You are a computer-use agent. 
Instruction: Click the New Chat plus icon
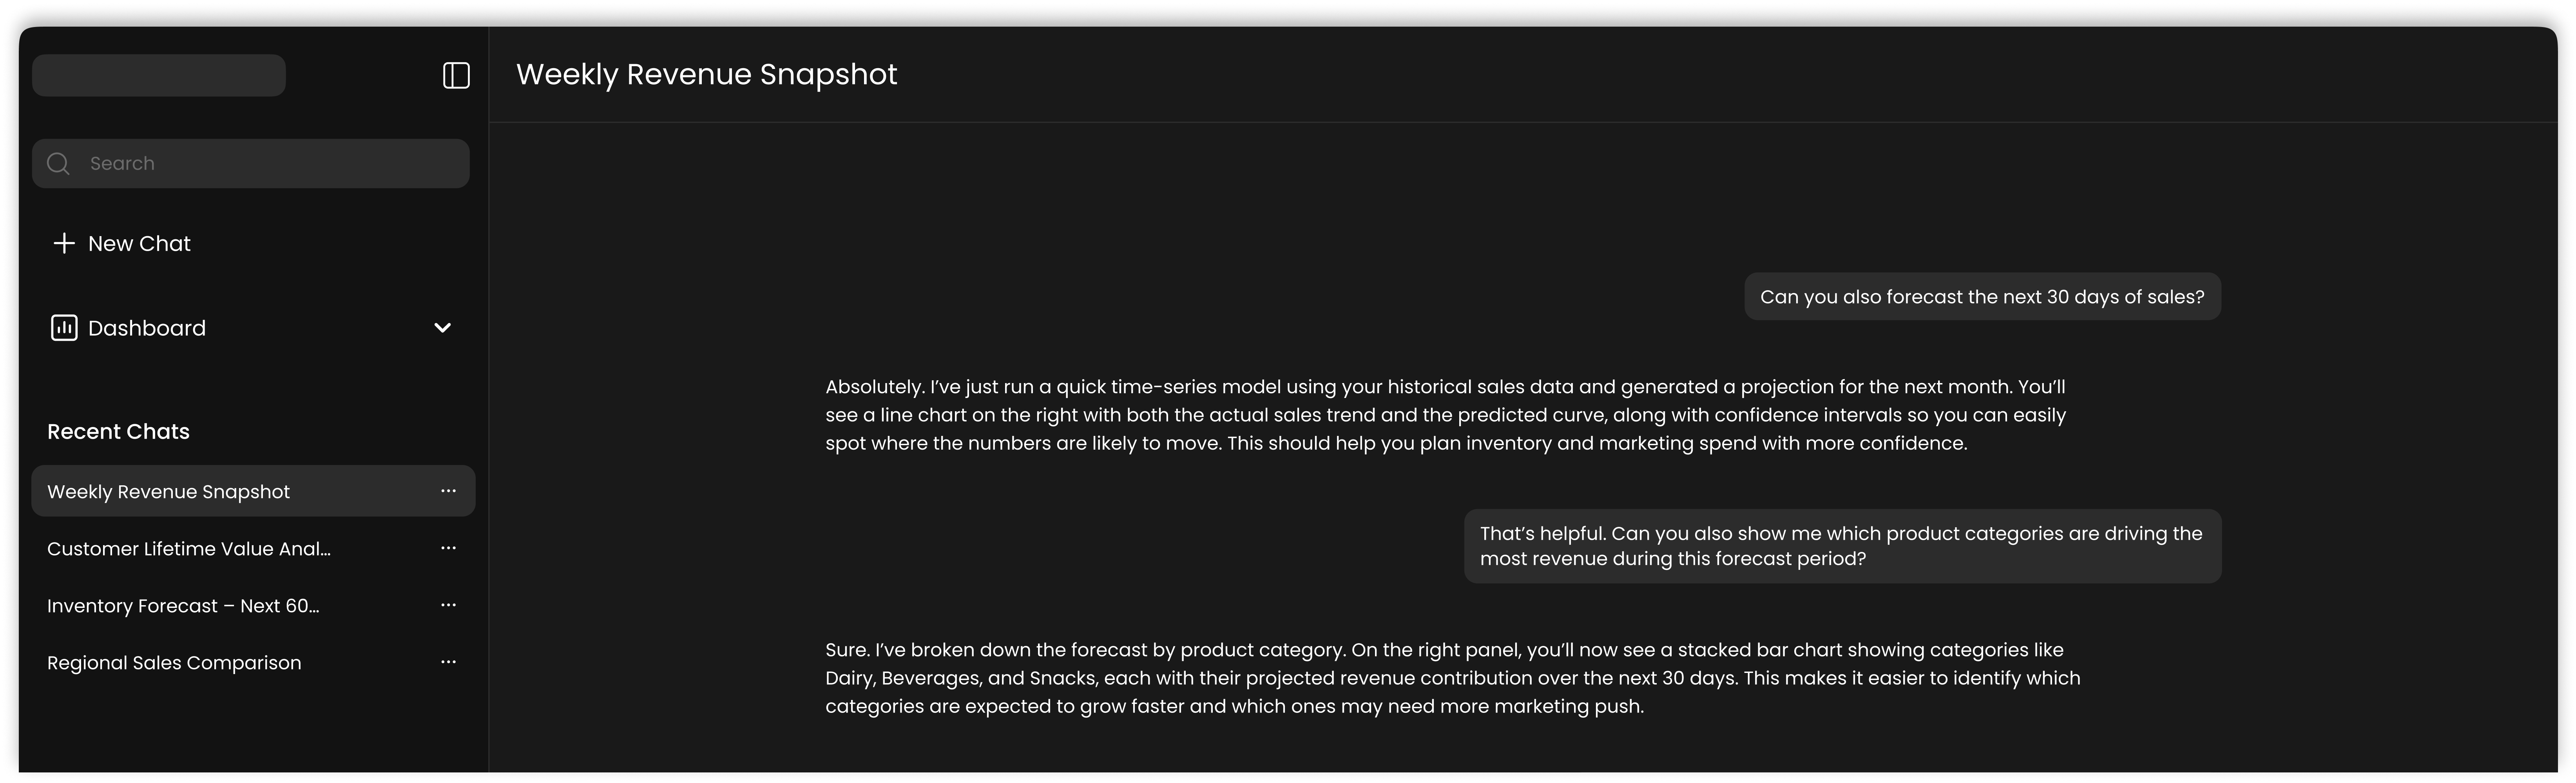(x=64, y=243)
